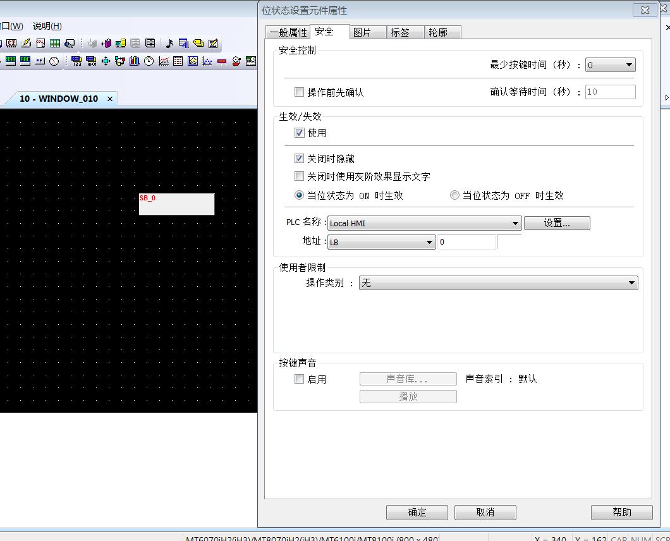Image resolution: width=670 pixels, height=541 pixels.
Task: Click the CF card icon in toolbar
Action: click(x=11, y=44)
